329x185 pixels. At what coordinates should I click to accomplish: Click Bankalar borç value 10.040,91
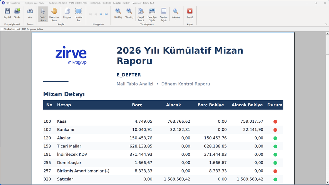pos(142,130)
